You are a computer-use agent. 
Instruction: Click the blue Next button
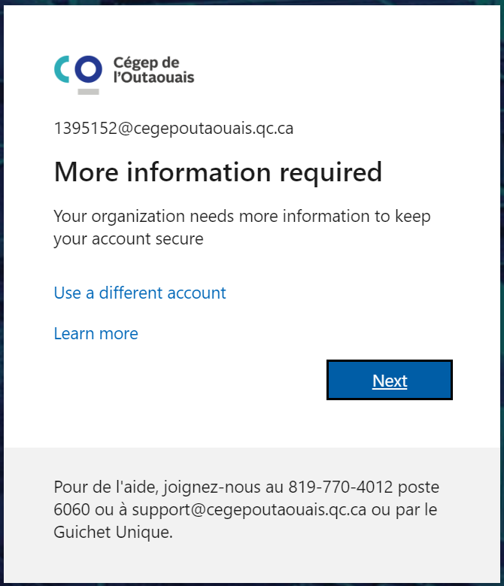pyautogui.click(x=390, y=380)
